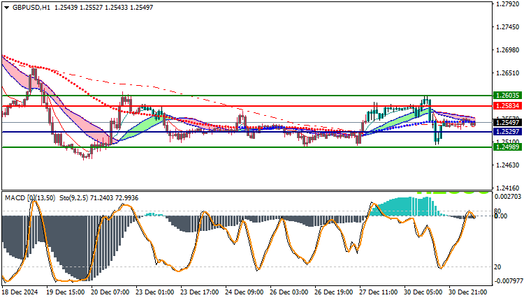
Task: Click the 18 Dec 2024 time label
Action: 20,292
